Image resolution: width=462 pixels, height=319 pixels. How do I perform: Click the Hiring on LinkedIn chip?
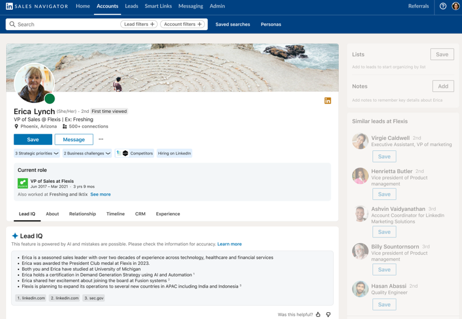174,153
